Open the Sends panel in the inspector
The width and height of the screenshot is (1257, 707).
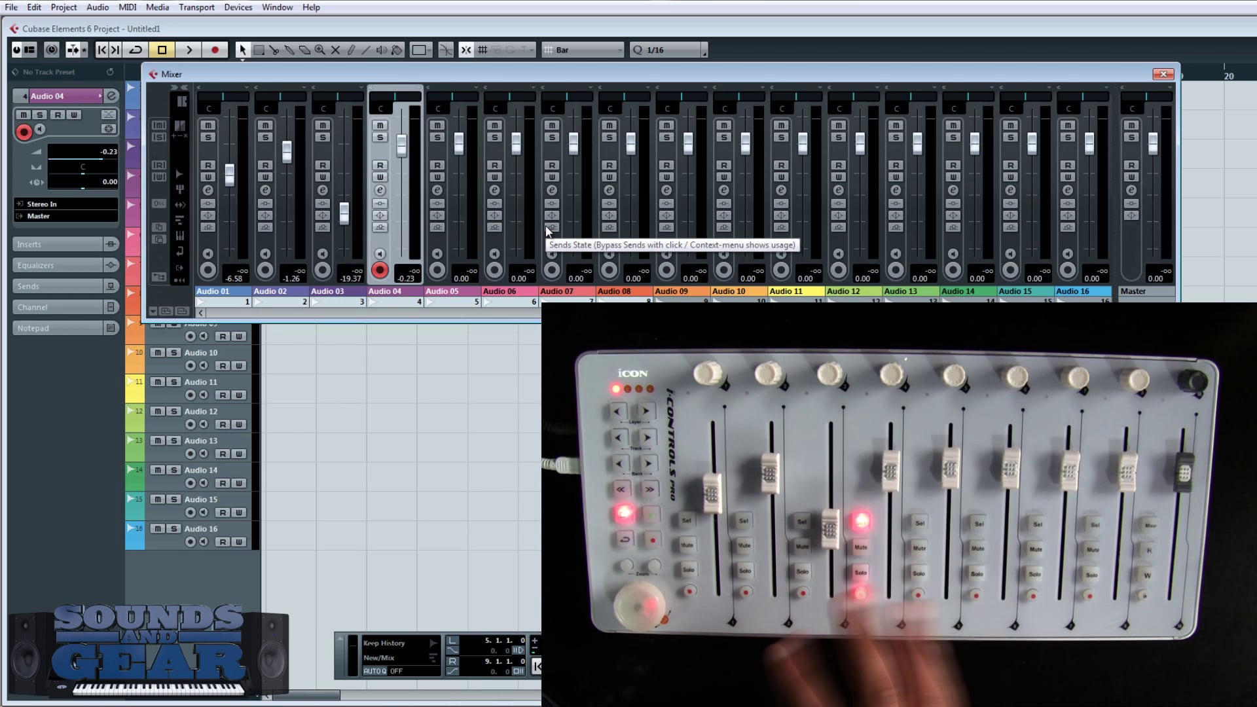[x=58, y=286]
